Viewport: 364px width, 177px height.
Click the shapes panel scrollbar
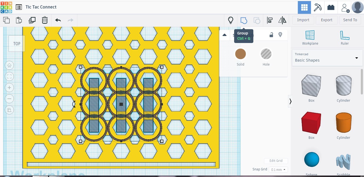(362, 82)
